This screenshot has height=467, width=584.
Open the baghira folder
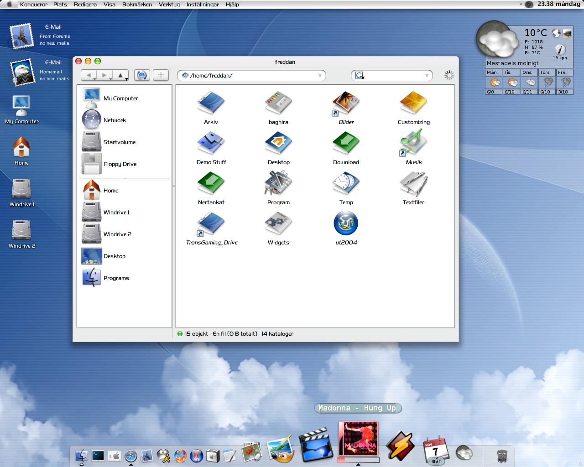pos(278,104)
